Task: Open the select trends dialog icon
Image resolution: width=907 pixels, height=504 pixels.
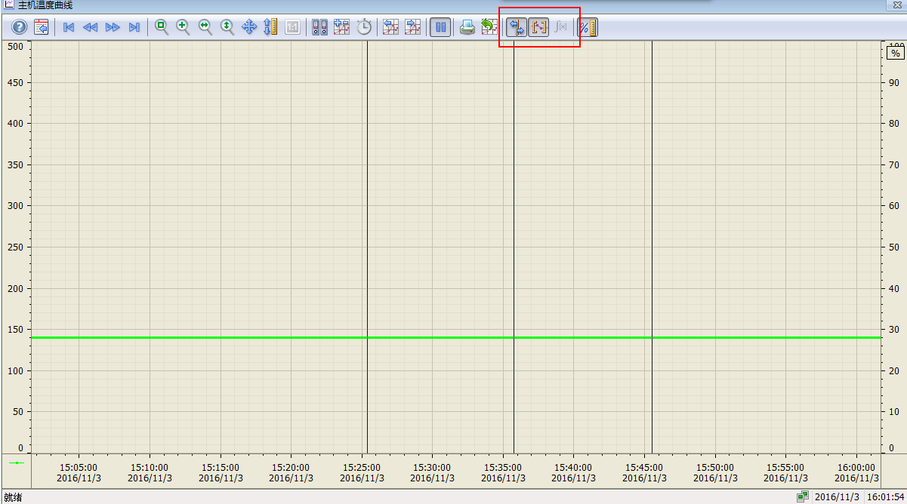Action: click(342, 28)
